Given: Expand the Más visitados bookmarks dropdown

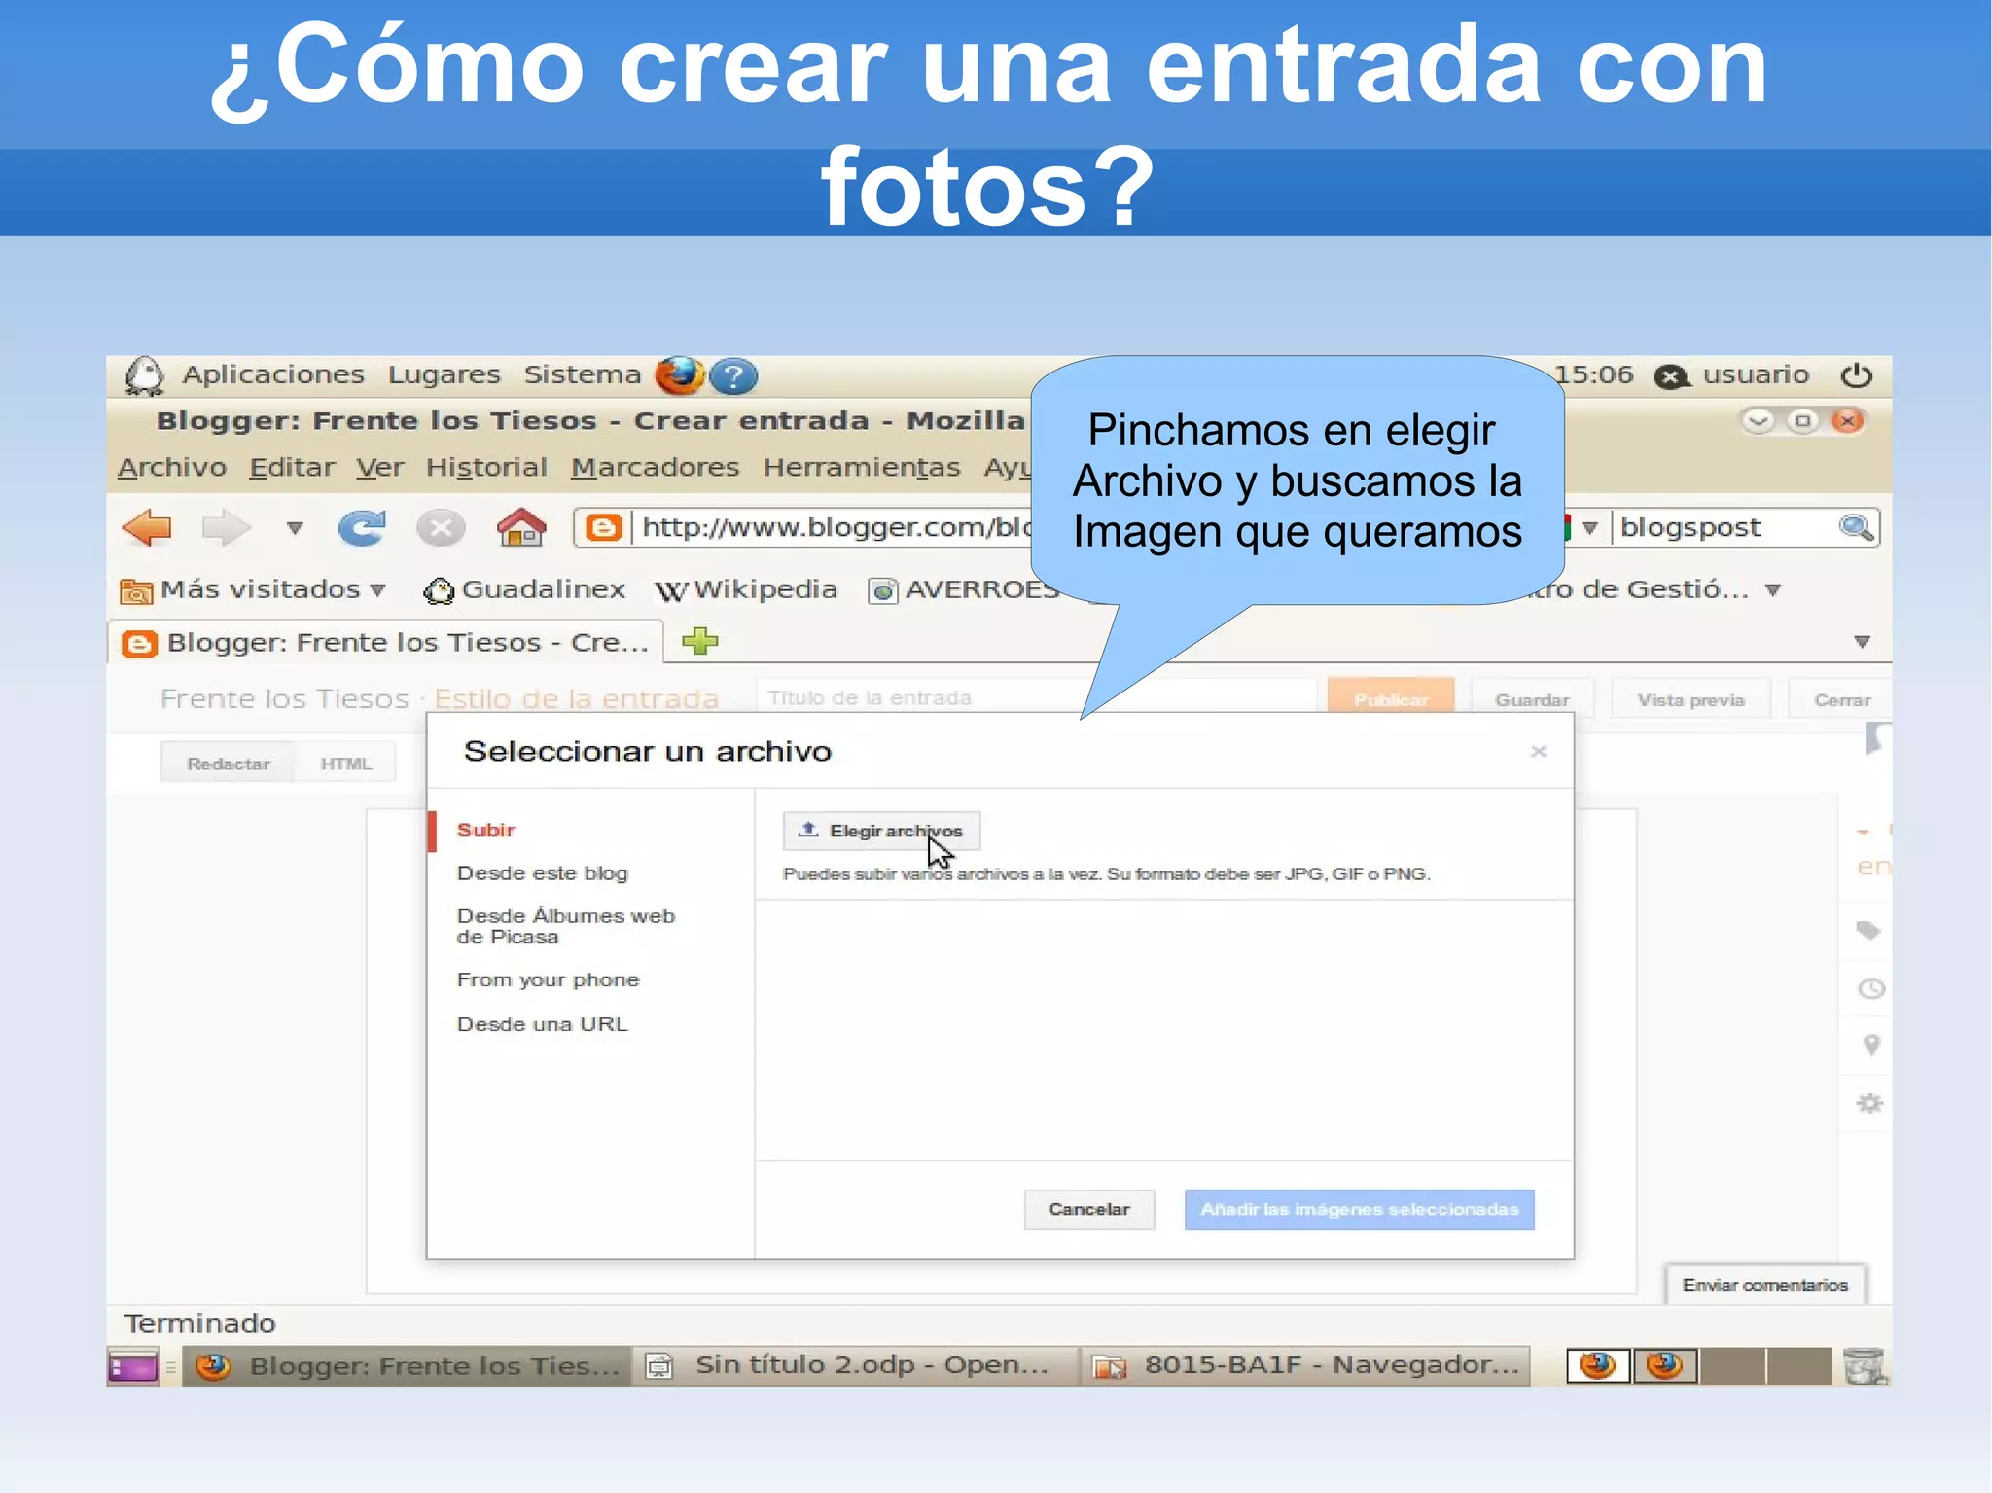Looking at the screenshot, I should [x=378, y=590].
